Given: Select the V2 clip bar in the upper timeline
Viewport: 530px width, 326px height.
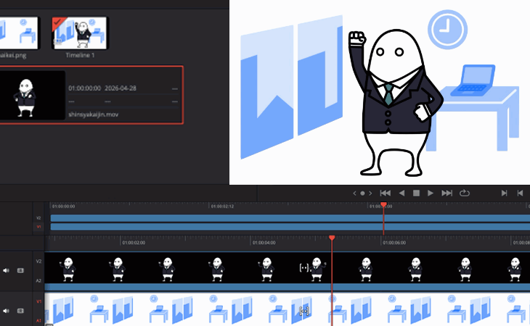Looking at the screenshot, I should (290, 218).
